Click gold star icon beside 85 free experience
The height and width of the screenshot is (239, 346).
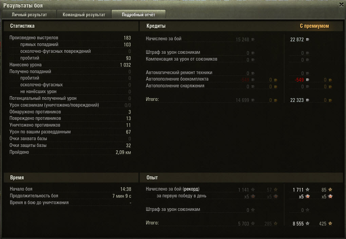click(330, 190)
